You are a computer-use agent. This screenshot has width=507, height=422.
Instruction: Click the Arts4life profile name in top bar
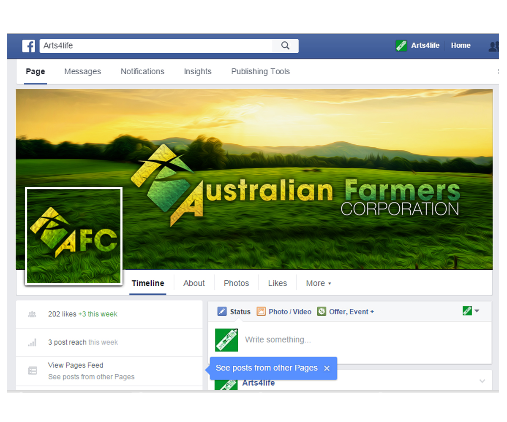tap(425, 46)
